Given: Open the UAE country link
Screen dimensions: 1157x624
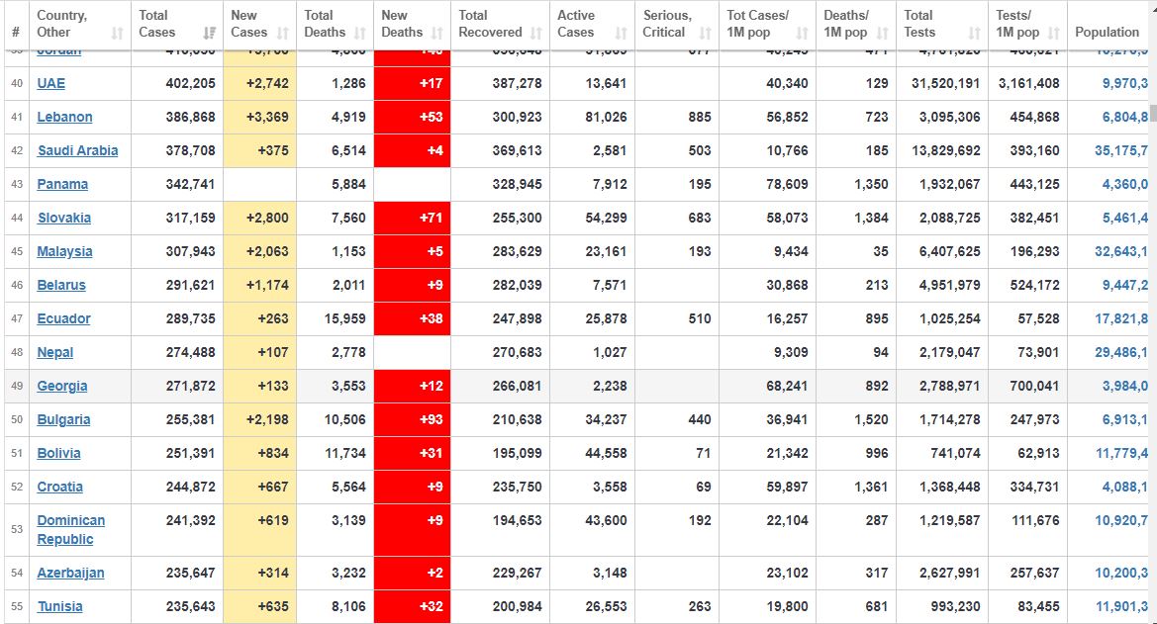Looking at the screenshot, I should tap(50, 83).
